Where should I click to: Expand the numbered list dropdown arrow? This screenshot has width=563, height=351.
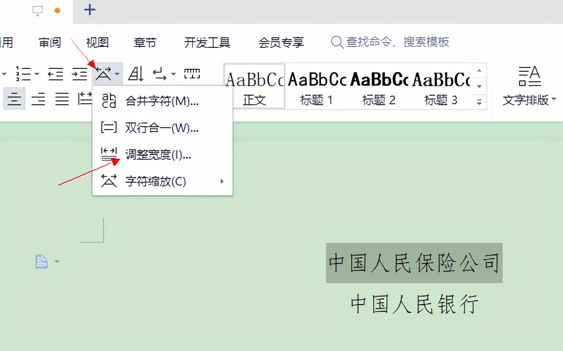point(37,74)
